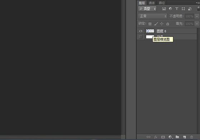
Task: Filter by shape layers icon
Action: tap(183, 9)
